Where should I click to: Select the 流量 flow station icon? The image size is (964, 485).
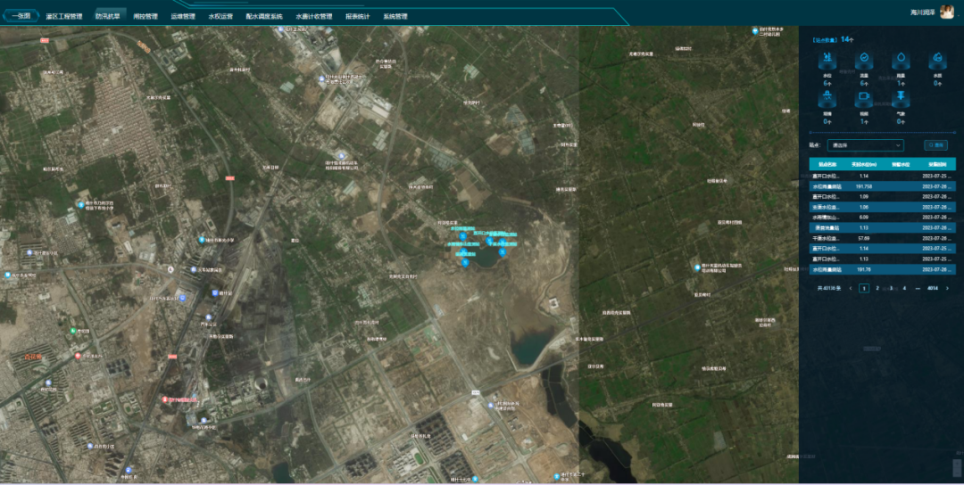click(864, 61)
